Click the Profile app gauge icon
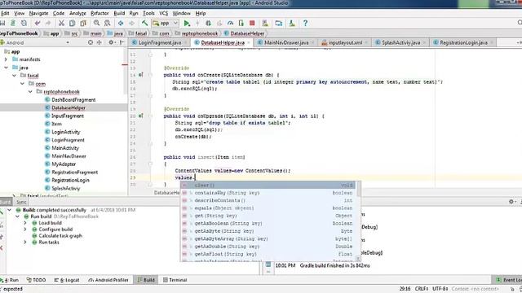The image size is (522, 293). click(230, 24)
